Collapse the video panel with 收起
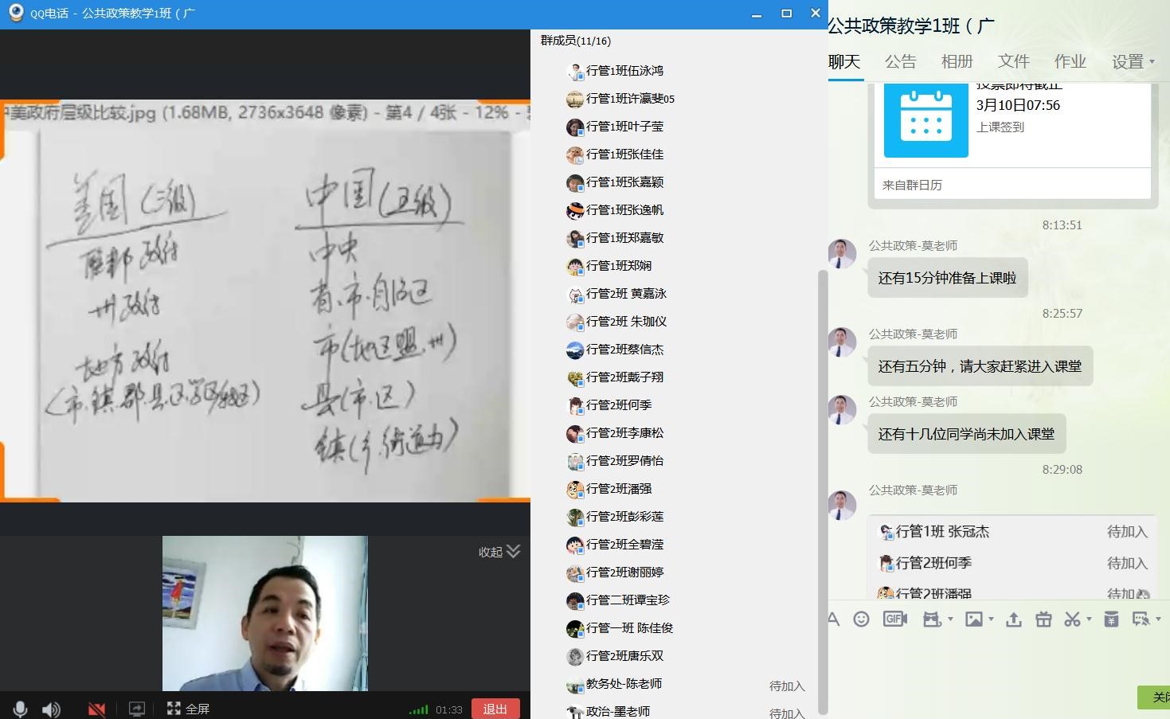This screenshot has height=719, width=1170. point(499,552)
